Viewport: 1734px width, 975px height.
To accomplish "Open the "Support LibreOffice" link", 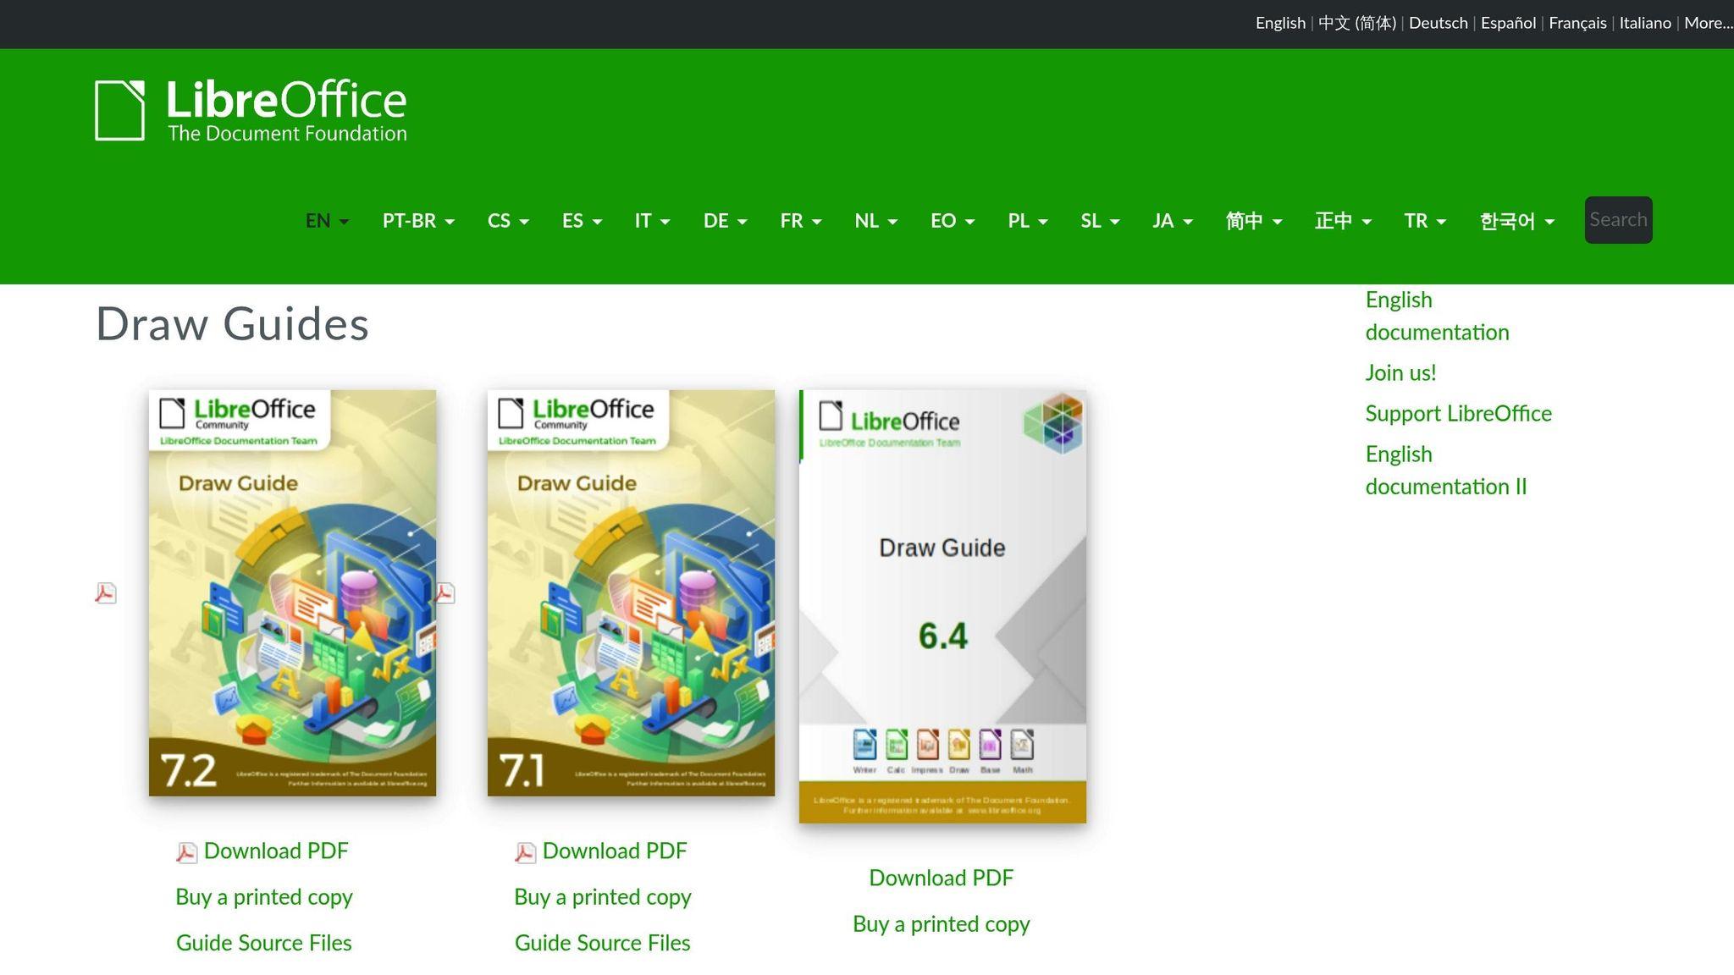I will pos(1458,413).
